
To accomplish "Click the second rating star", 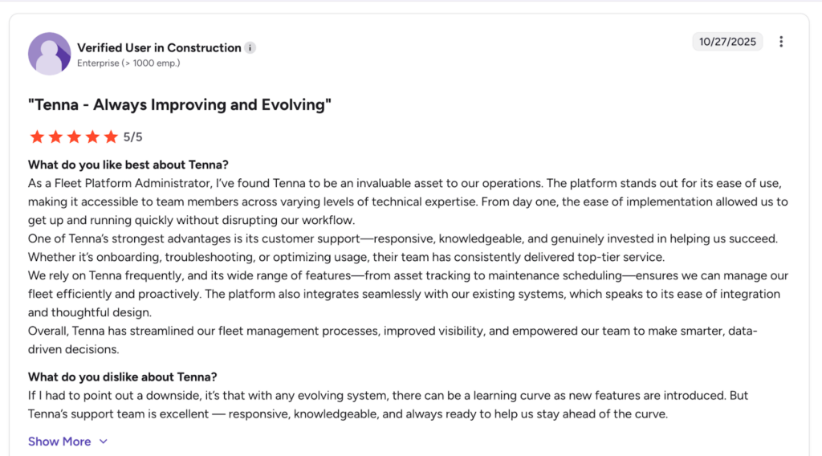I will (55, 136).
